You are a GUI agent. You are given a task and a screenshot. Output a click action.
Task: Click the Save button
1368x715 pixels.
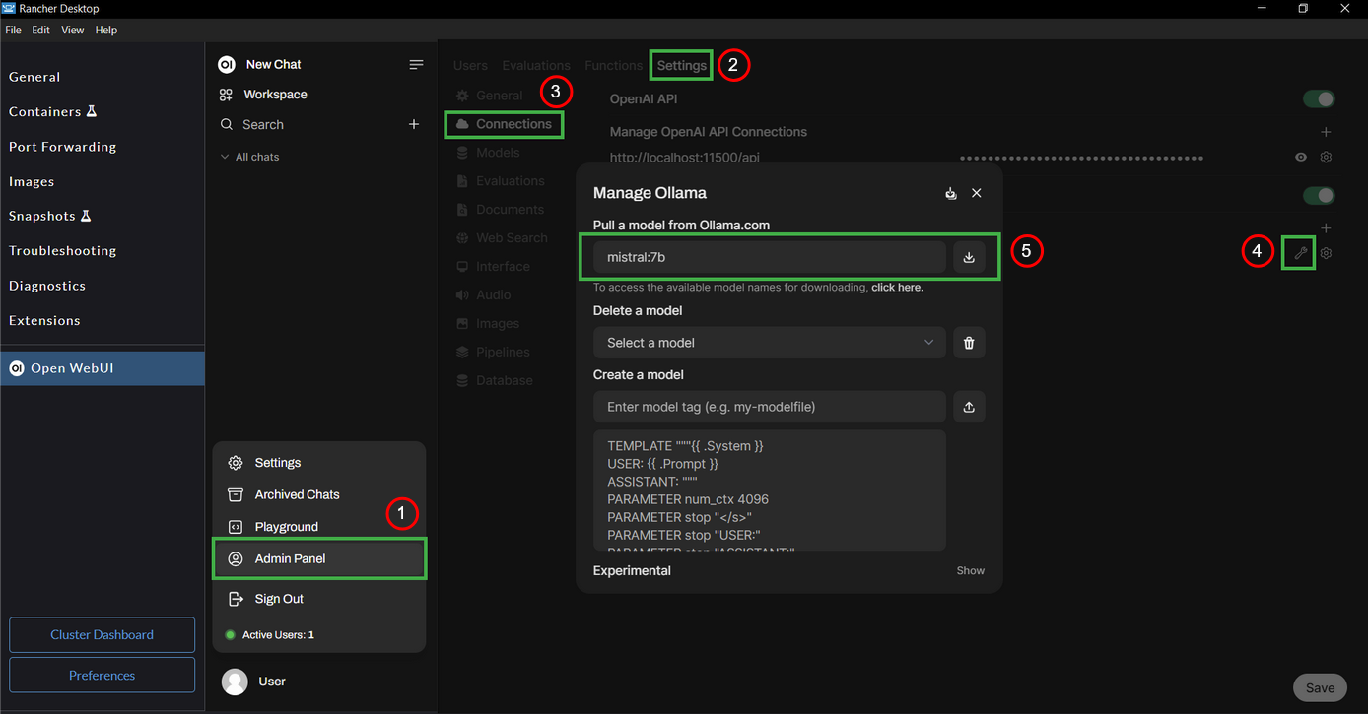[x=1320, y=688]
